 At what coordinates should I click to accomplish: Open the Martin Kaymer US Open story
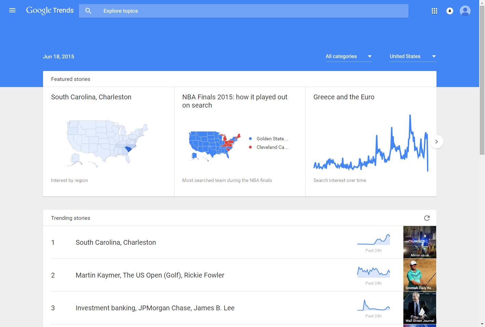tap(150, 275)
